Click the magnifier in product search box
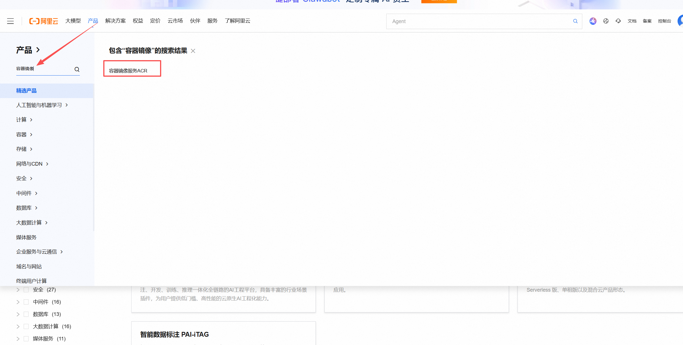683x345 pixels. click(x=77, y=69)
